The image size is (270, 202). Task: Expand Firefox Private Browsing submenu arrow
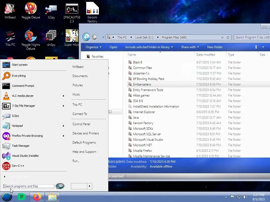63,136
